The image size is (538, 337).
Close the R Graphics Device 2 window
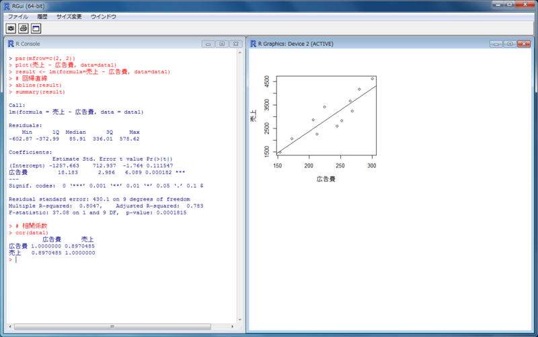524,44
